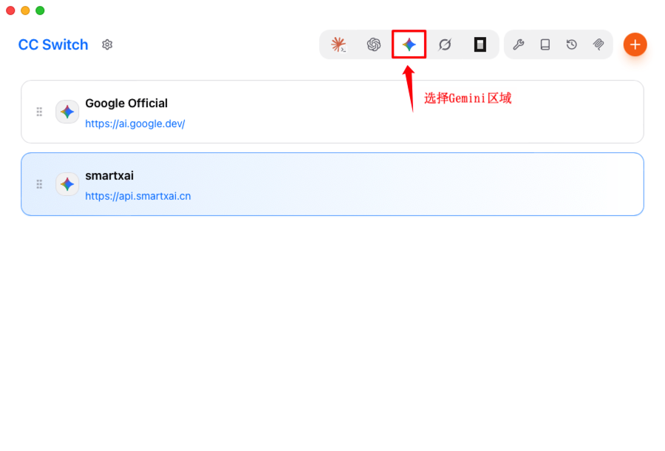The height and width of the screenshot is (451, 665).
Task: Switch to the Codex OpenAI icon
Action: [x=374, y=44]
